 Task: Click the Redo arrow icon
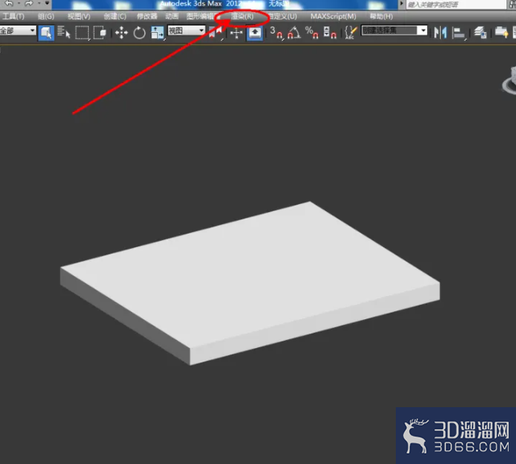click(x=29, y=3)
